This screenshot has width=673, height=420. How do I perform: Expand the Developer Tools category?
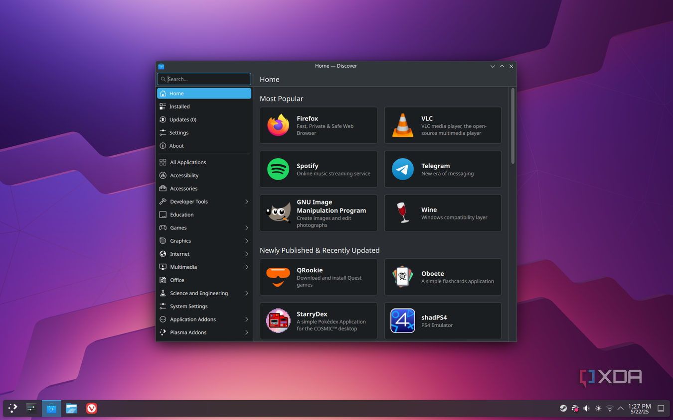(x=204, y=202)
